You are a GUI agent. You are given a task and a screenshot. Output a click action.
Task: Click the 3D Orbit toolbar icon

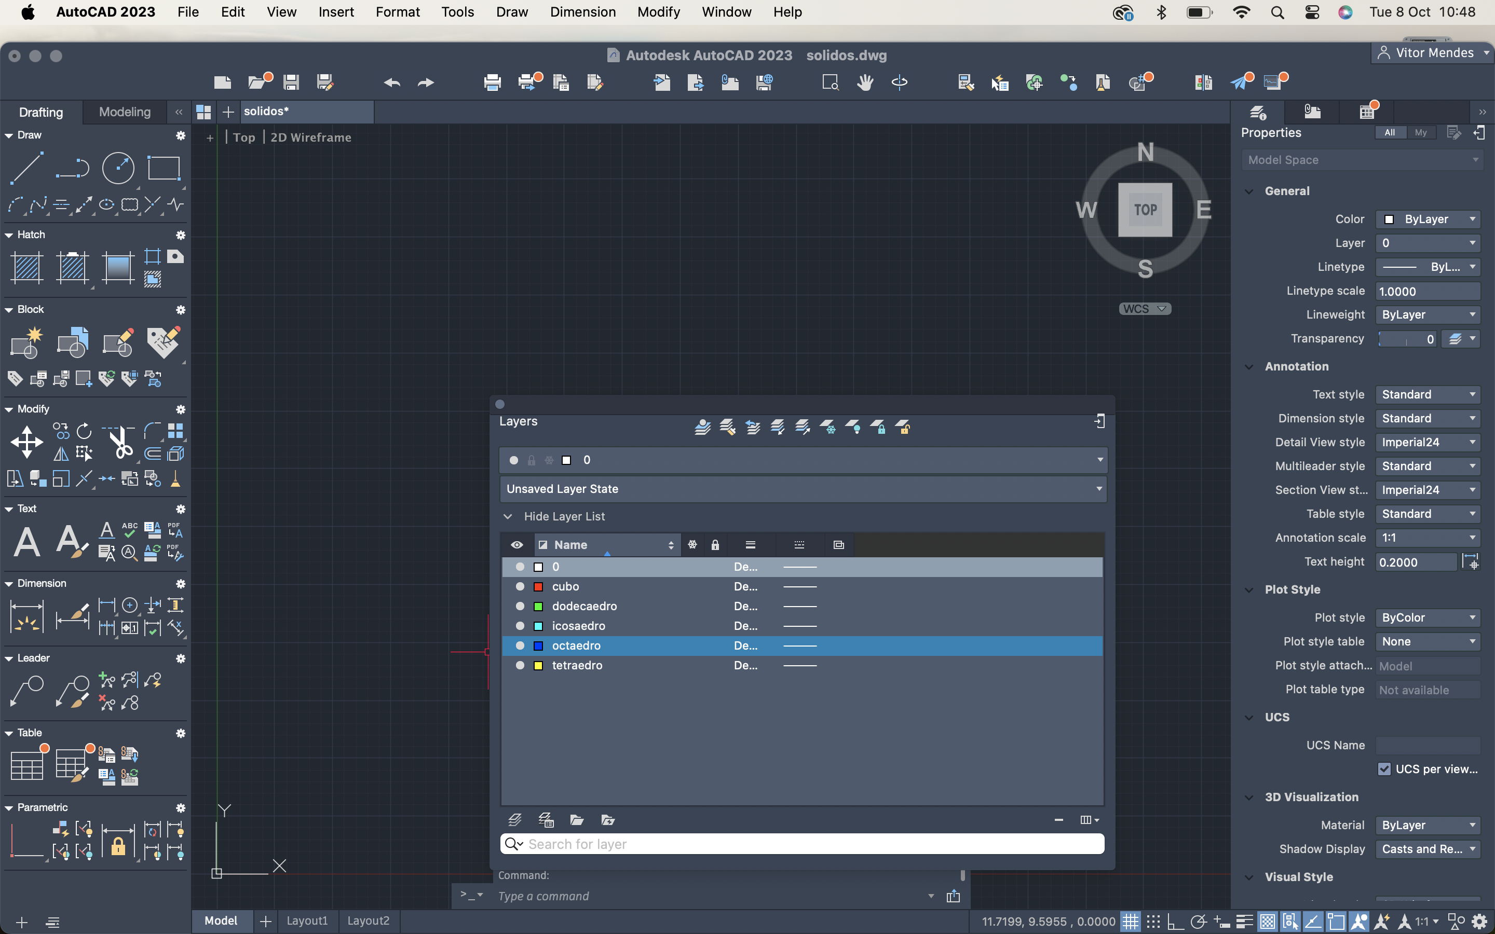(900, 82)
